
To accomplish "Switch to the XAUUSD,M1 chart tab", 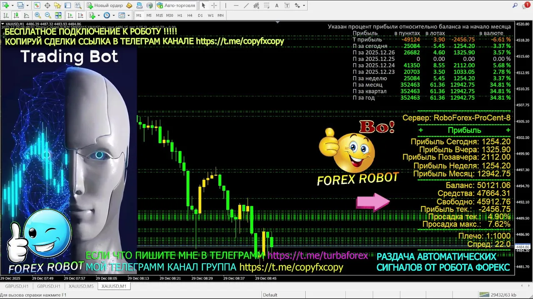I will pyautogui.click(x=114, y=286).
